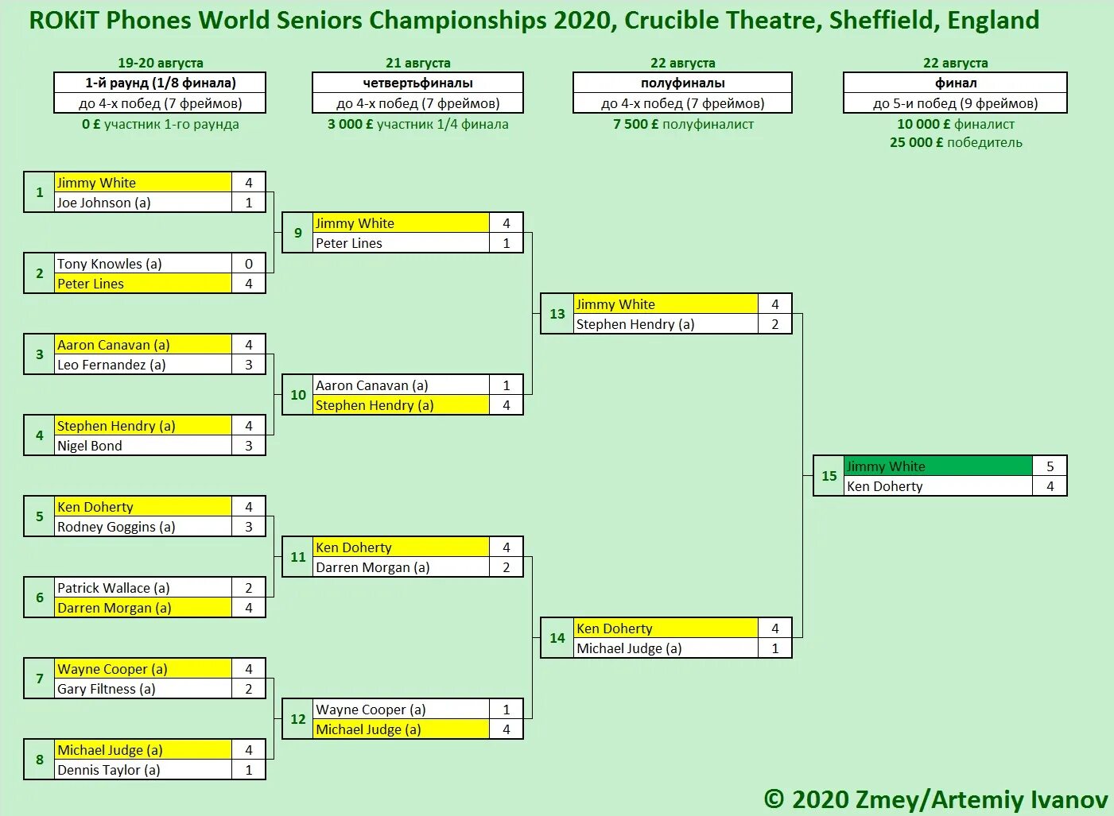1114x816 pixels.
Task: Select the 'финал' header box
Action: point(955,83)
